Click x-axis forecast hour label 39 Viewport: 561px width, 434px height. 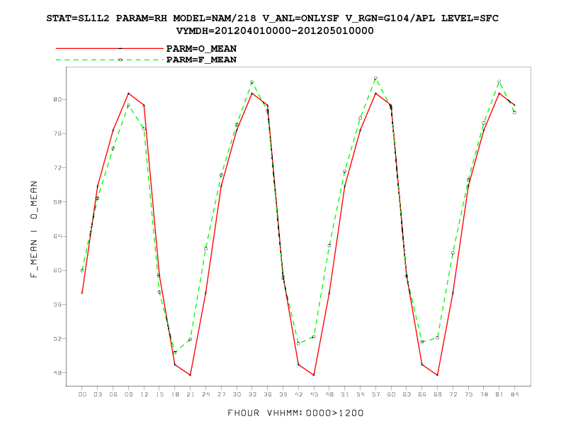click(x=283, y=394)
